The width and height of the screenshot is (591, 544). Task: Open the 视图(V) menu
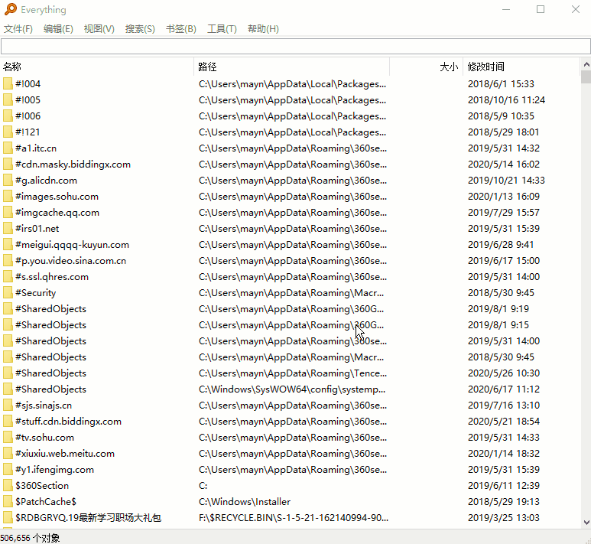[99, 29]
